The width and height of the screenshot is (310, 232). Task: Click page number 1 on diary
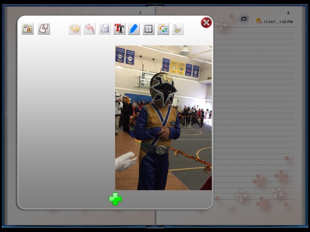(x=140, y=13)
